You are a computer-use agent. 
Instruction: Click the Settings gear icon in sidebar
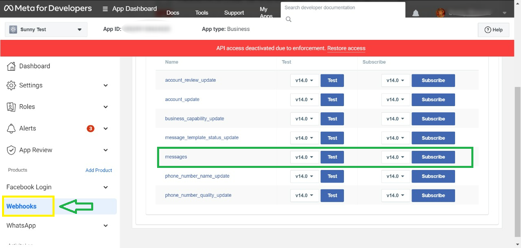[x=11, y=85]
